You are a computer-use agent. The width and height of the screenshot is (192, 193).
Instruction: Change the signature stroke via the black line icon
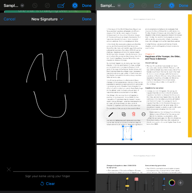coord(111,114)
